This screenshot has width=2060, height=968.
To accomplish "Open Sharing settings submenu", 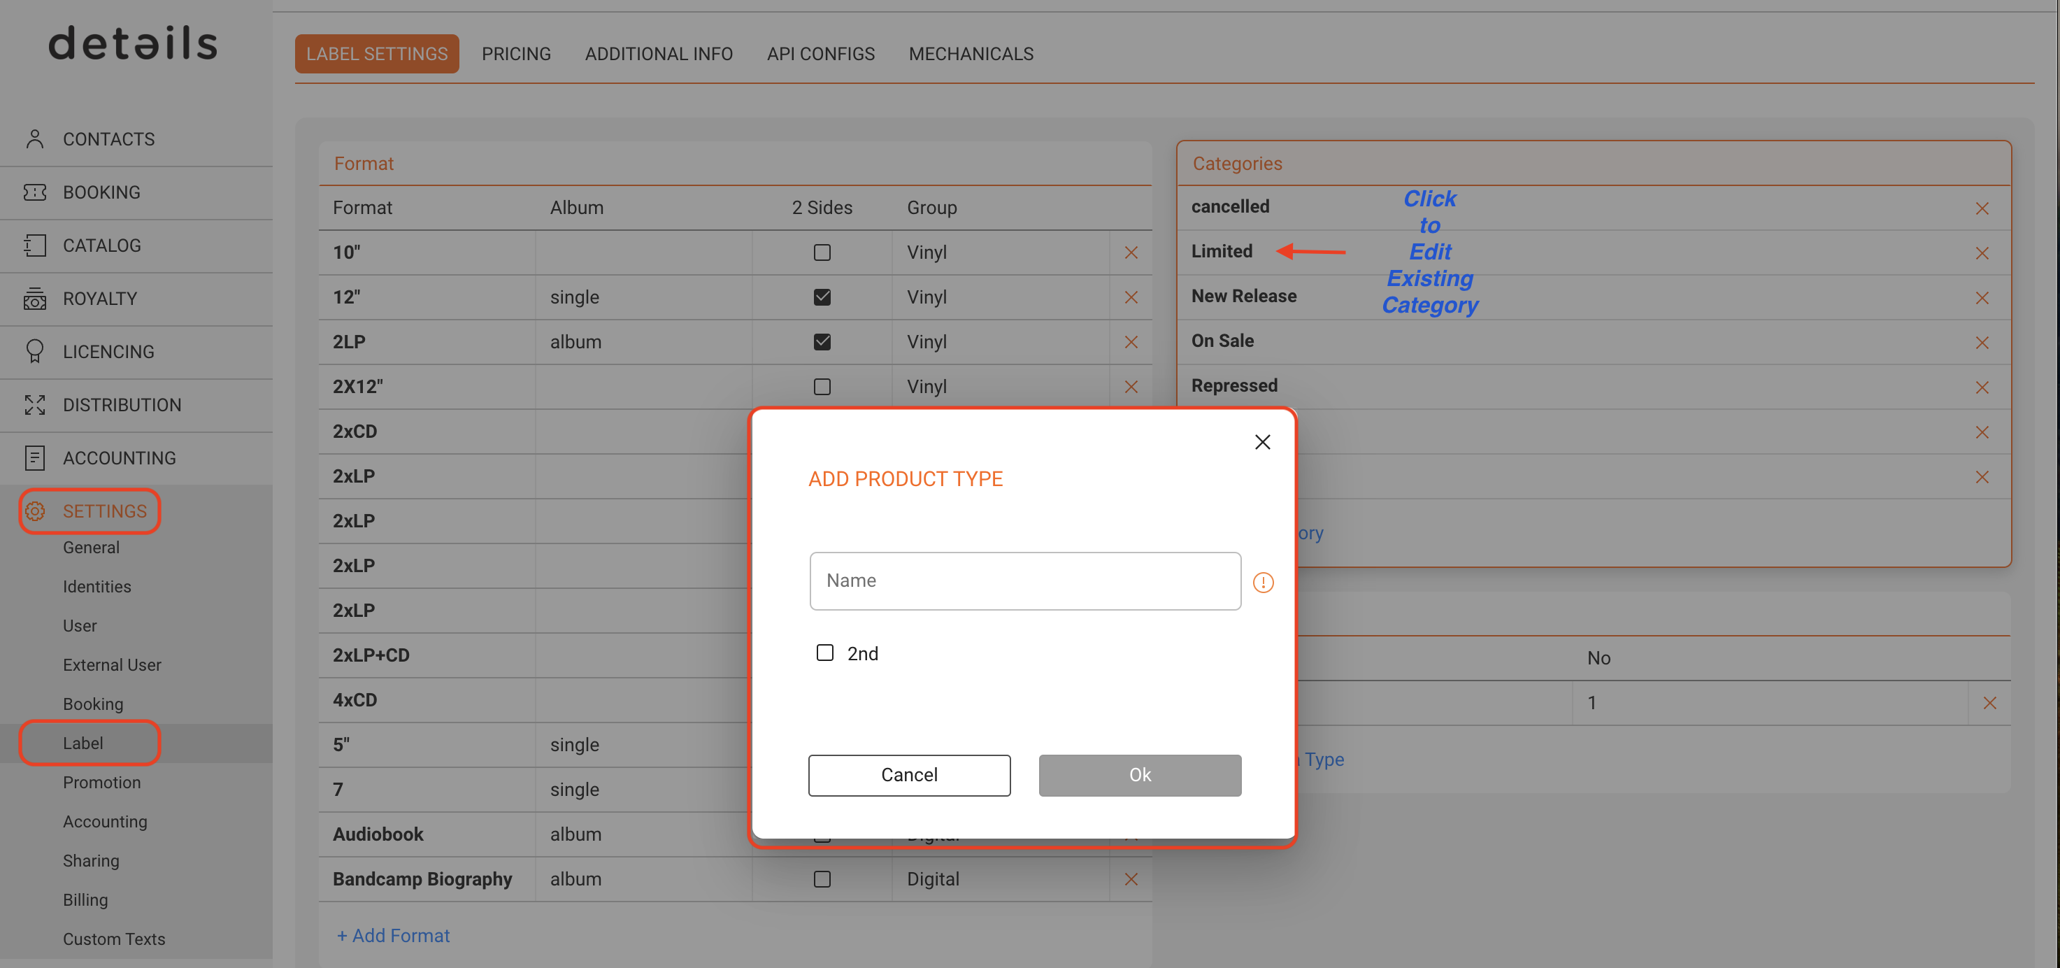I will tap(91, 861).
